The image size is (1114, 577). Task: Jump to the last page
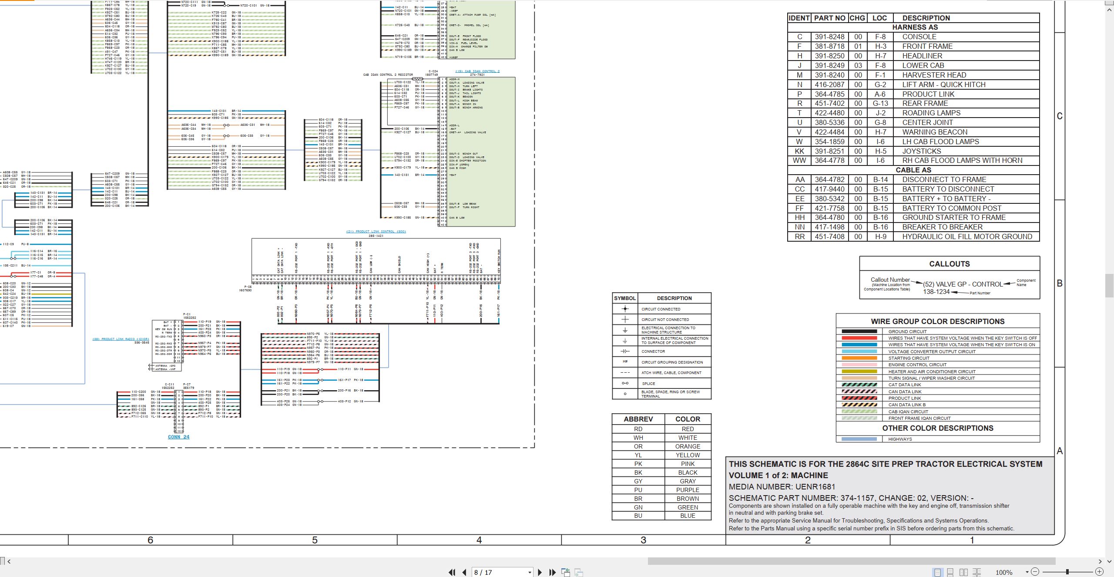point(553,572)
